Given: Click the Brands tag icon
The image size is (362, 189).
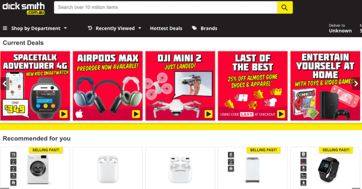Looking at the screenshot, I should [194, 28].
